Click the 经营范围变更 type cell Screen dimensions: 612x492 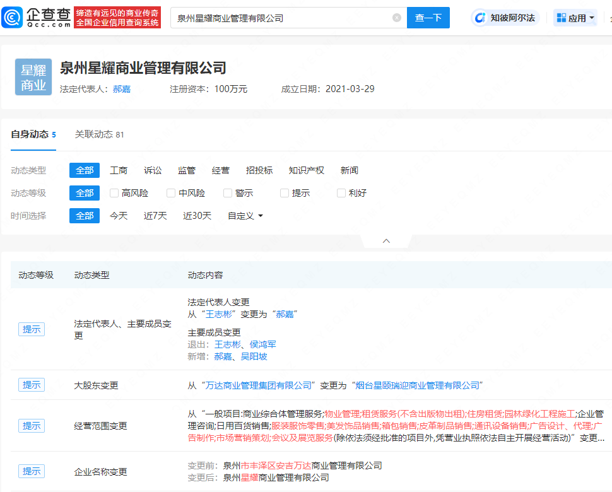click(x=101, y=426)
